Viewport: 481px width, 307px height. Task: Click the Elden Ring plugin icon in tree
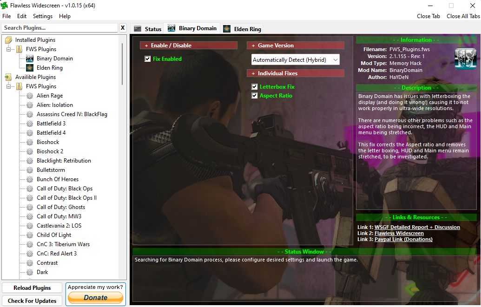30,67
